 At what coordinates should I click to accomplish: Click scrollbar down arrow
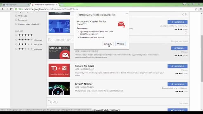point(202,110)
